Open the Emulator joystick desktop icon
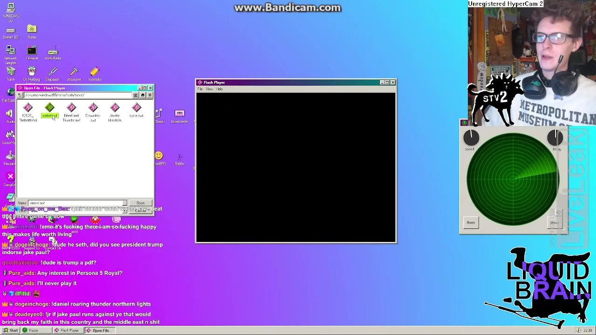Screen dimensions: 596x335 [10, 158]
